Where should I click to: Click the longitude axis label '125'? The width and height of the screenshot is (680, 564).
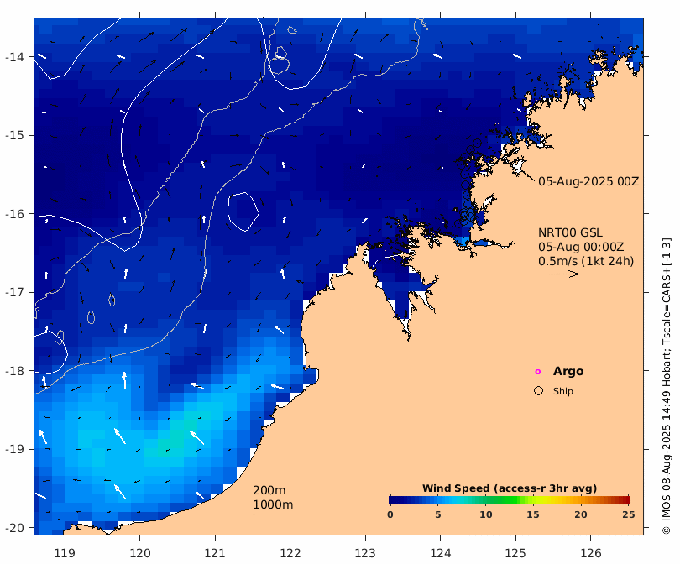515,553
